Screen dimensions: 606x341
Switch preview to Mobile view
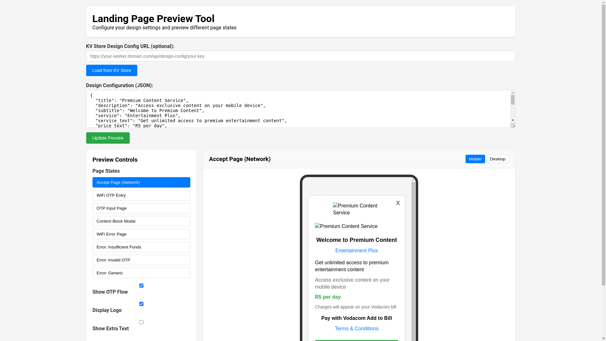click(x=475, y=159)
